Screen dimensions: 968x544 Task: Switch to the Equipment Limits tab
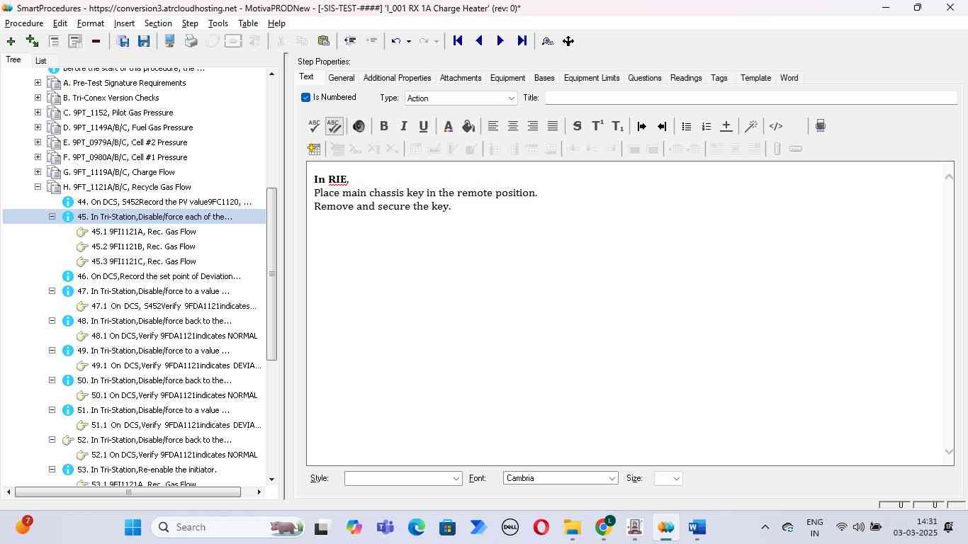coord(592,78)
